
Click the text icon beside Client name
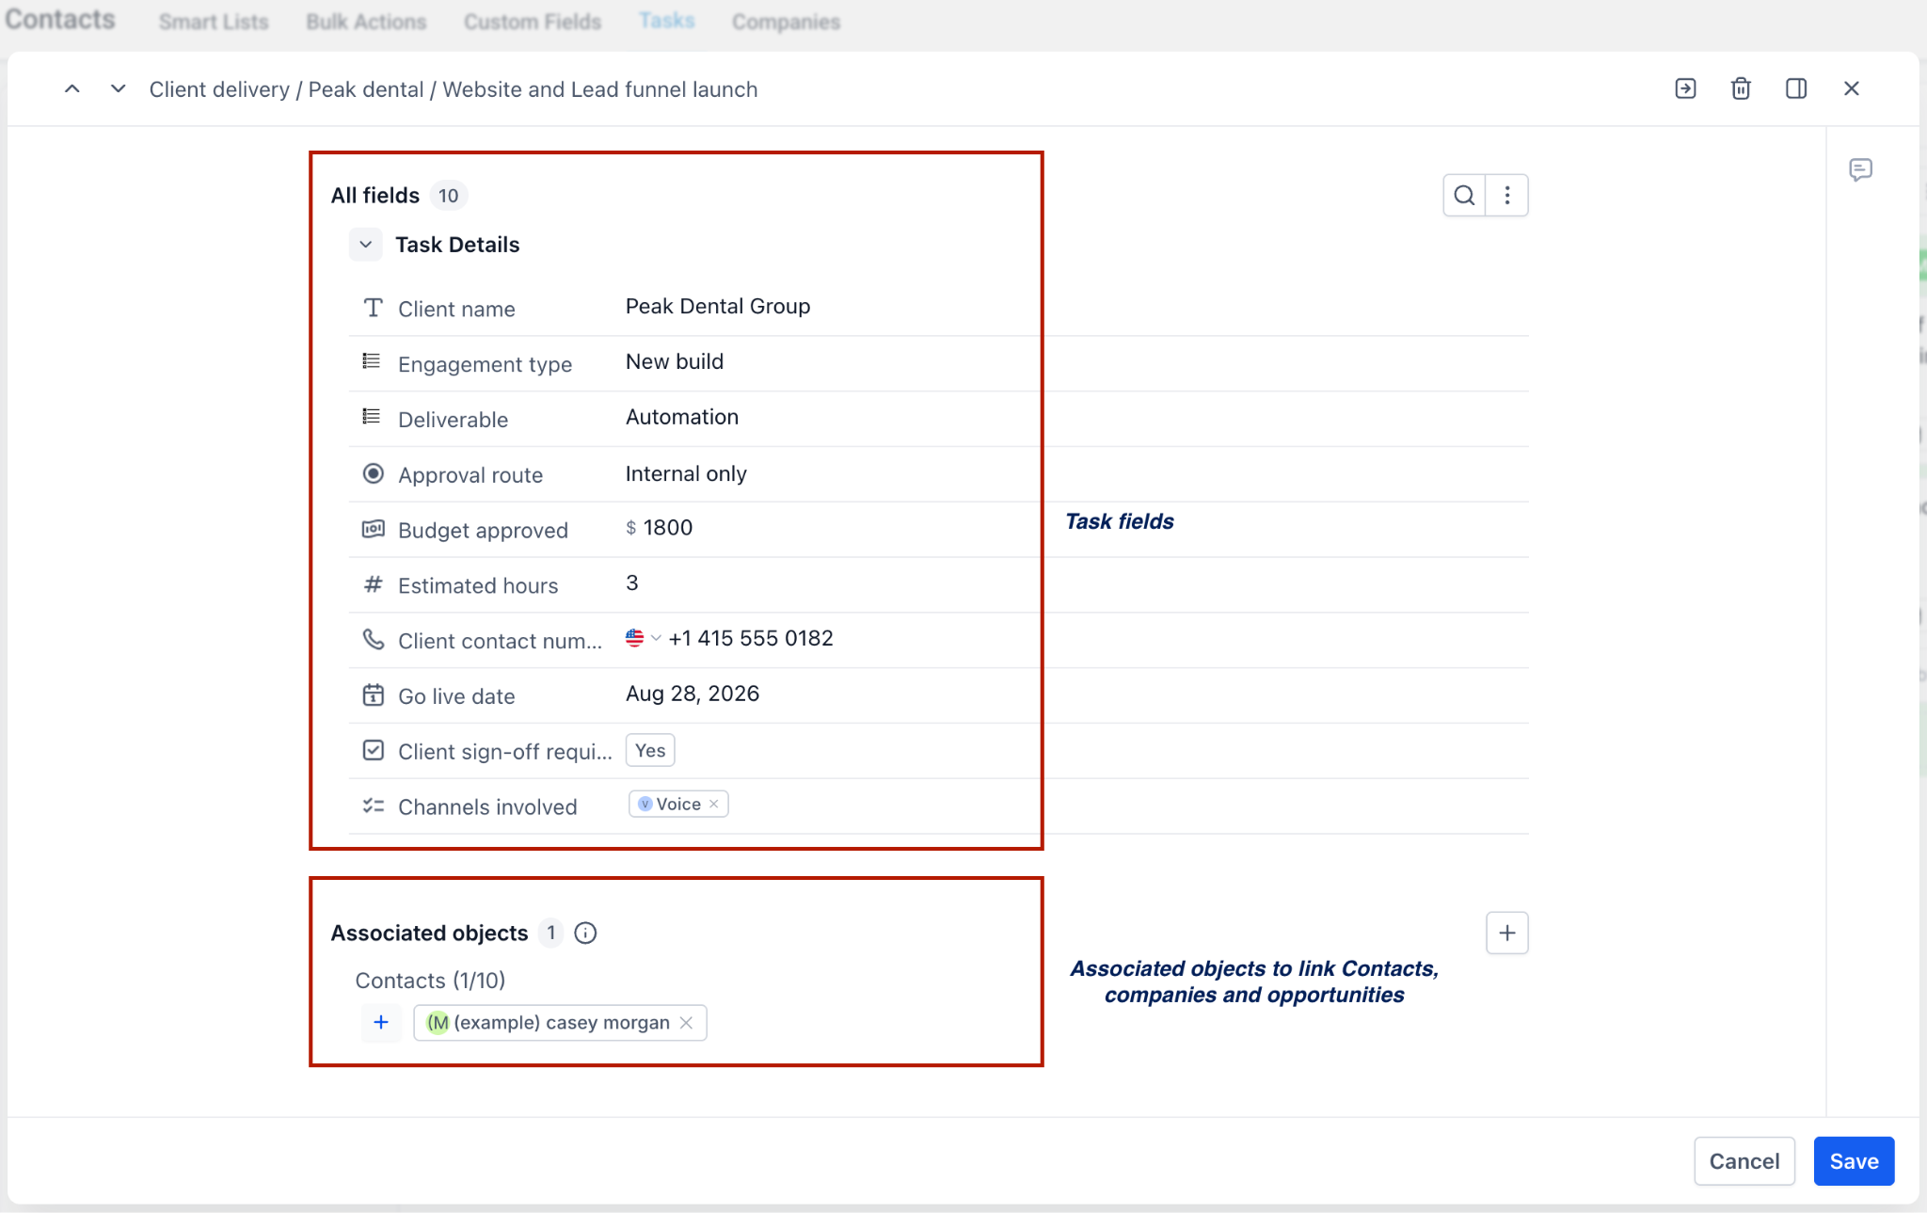click(x=374, y=308)
